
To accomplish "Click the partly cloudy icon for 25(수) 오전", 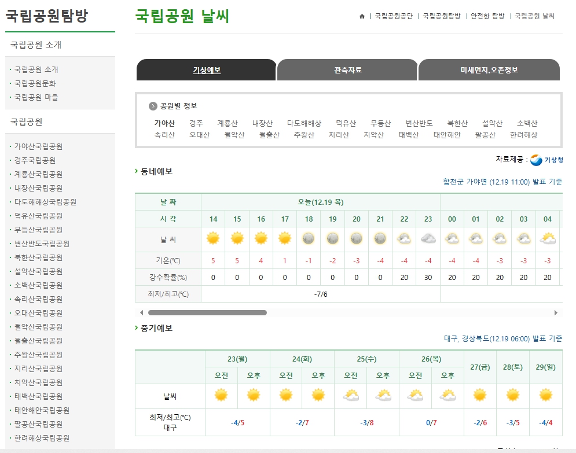I will (x=351, y=396).
